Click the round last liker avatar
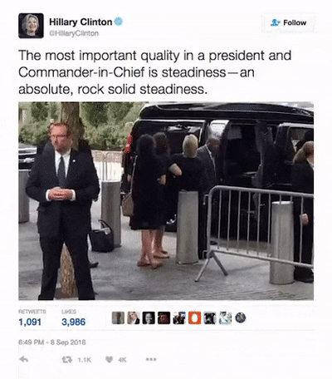The image size is (332, 379). click(x=241, y=318)
